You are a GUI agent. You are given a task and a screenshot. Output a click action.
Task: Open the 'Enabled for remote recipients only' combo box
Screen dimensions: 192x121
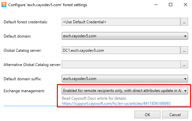coord(125,91)
